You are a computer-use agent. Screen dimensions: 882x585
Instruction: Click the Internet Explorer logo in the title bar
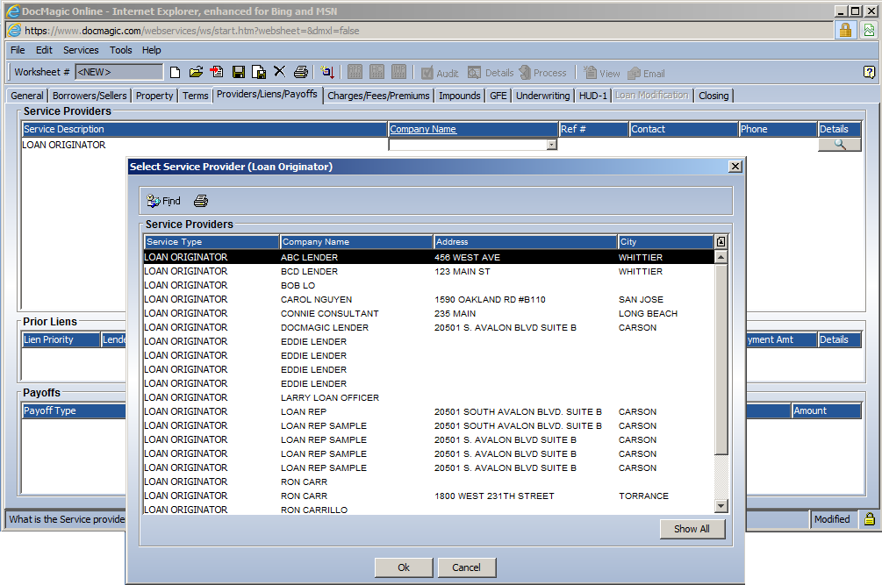12,11
